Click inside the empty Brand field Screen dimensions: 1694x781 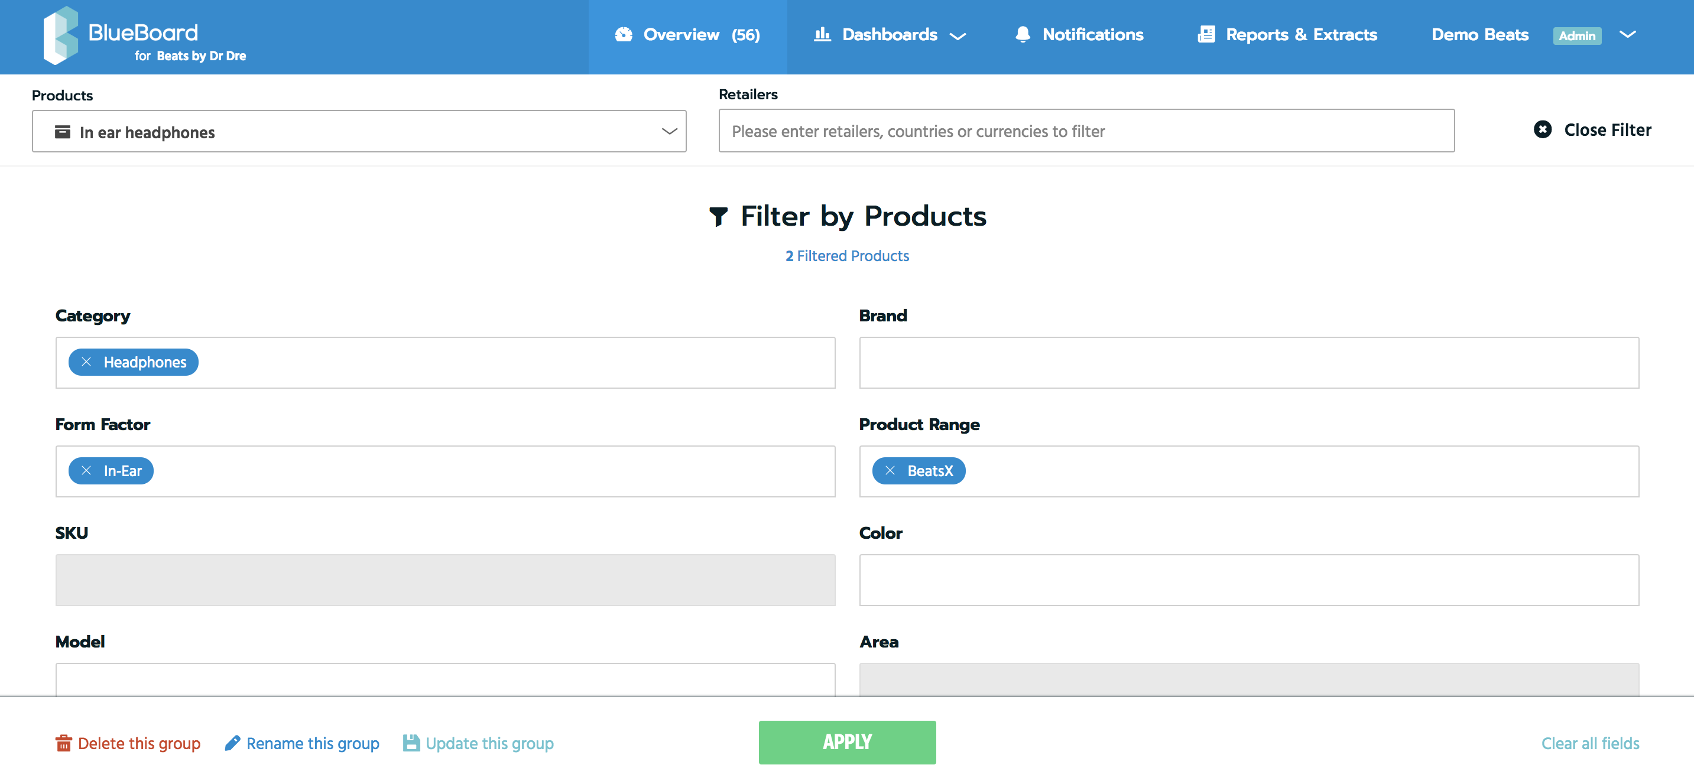[1249, 363]
